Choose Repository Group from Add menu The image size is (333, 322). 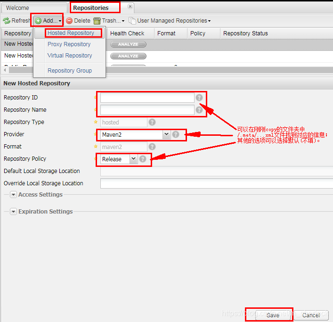[70, 71]
